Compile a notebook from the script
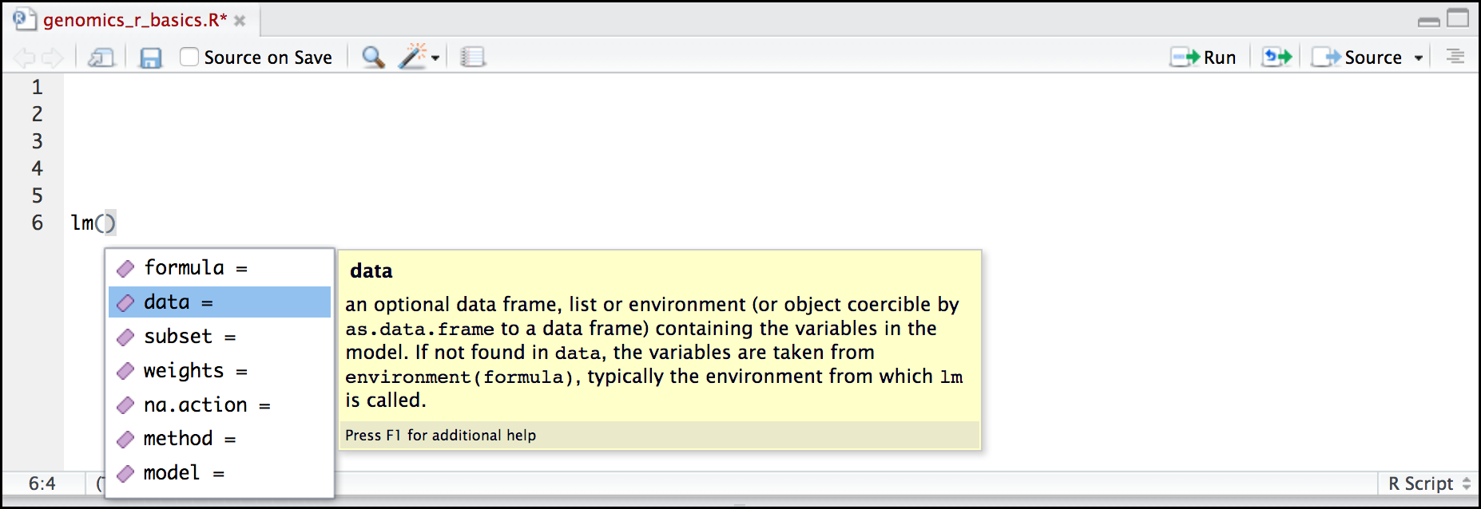Image resolution: width=1481 pixels, height=509 pixels. pyautogui.click(x=473, y=57)
